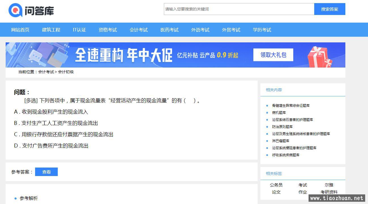Switch to the 会计考试 section
The width and height of the screenshot is (368, 204).
pos(138,30)
